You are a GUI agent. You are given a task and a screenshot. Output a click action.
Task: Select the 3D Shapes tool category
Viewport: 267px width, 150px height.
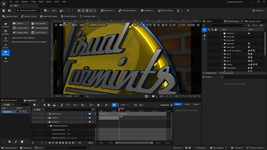pyautogui.click(x=5, y=32)
